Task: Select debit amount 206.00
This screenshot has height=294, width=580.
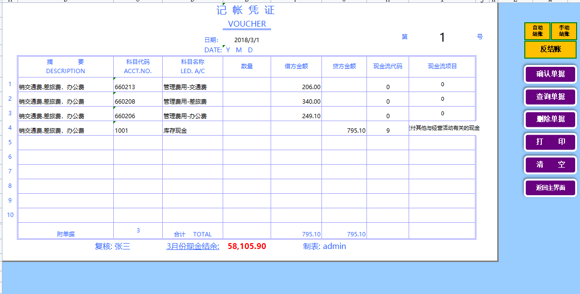Action: pos(296,85)
